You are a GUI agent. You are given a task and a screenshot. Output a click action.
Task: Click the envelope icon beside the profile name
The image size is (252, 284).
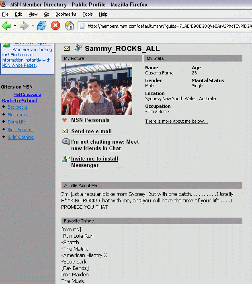click(67, 49)
